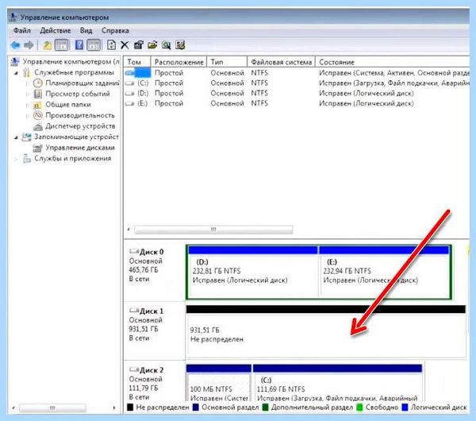This screenshot has width=476, height=421.
Task: Click the Refresh toolbar icon
Action: pos(111,45)
